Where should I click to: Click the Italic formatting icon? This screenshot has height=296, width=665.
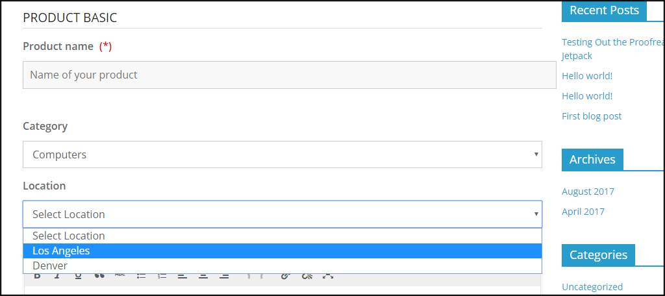coord(57,276)
